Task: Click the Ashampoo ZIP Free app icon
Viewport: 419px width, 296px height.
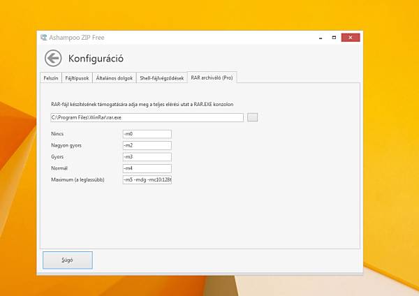Action: point(43,38)
